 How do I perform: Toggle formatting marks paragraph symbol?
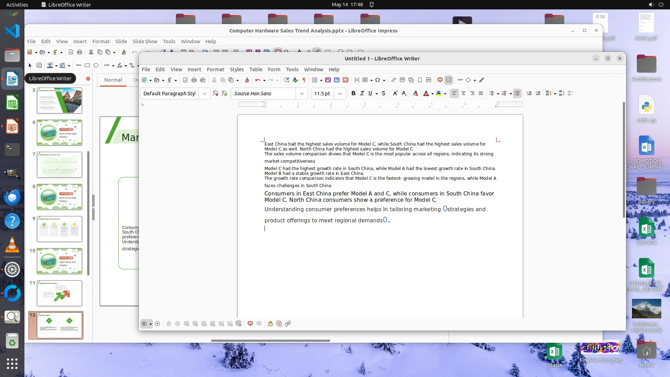coord(304,80)
